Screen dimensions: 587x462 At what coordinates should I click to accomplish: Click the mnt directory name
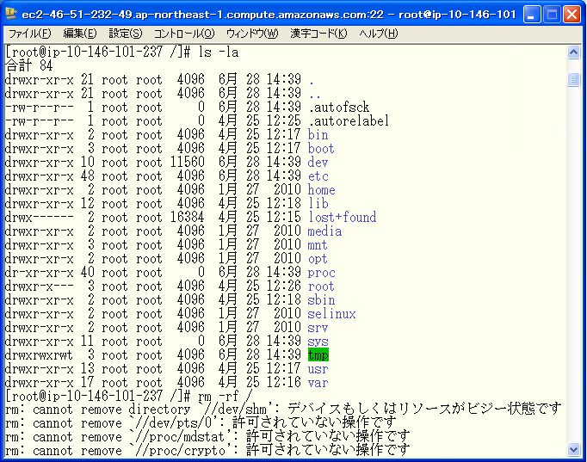click(x=318, y=245)
